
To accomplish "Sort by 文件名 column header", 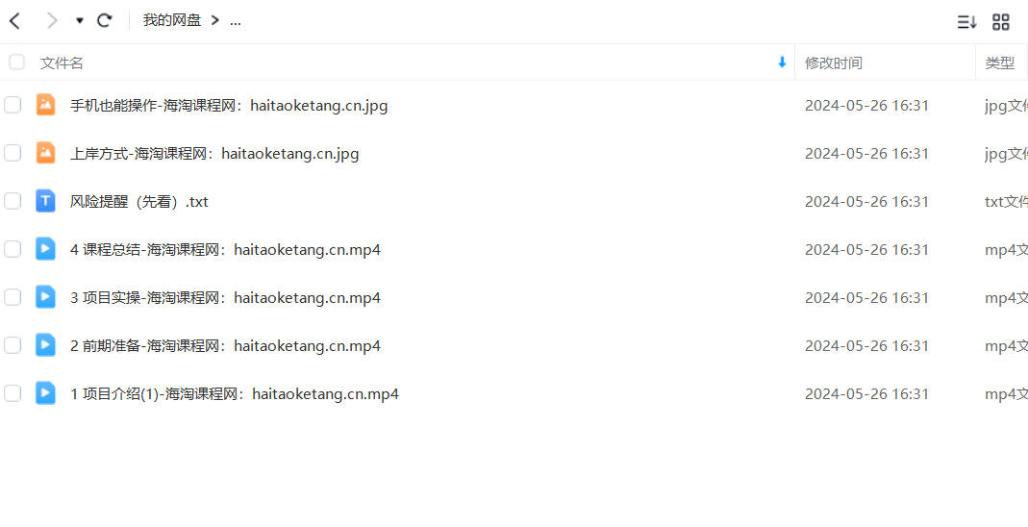I will 62,63.
